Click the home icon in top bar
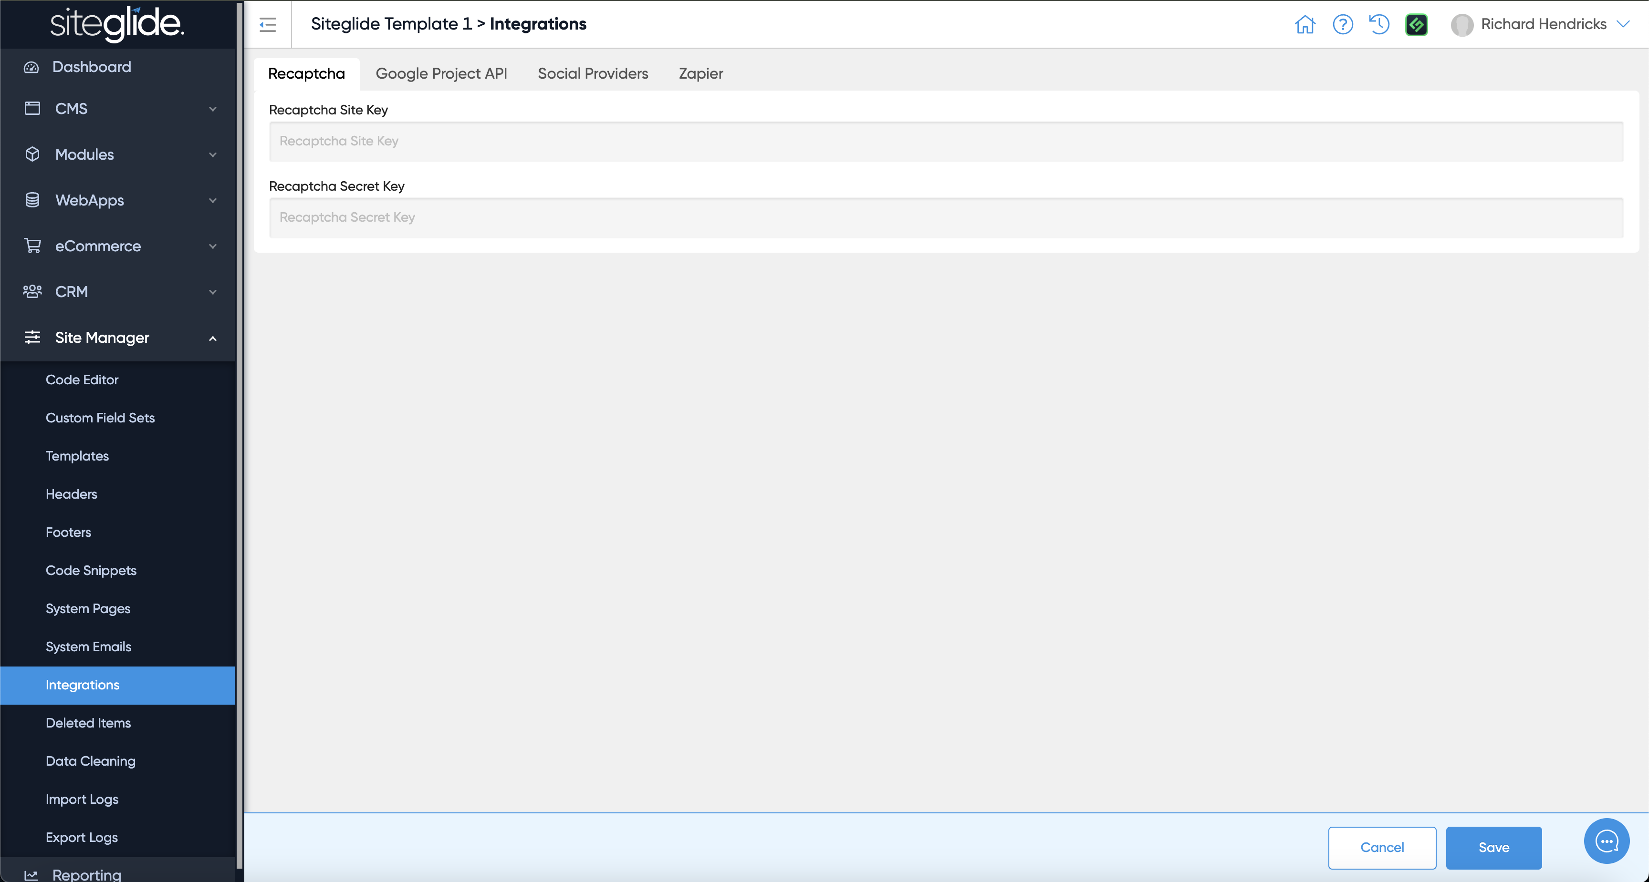Screen dimensions: 1649x882 [1305, 24]
